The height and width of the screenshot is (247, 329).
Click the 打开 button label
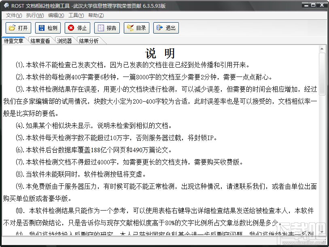(23, 28)
